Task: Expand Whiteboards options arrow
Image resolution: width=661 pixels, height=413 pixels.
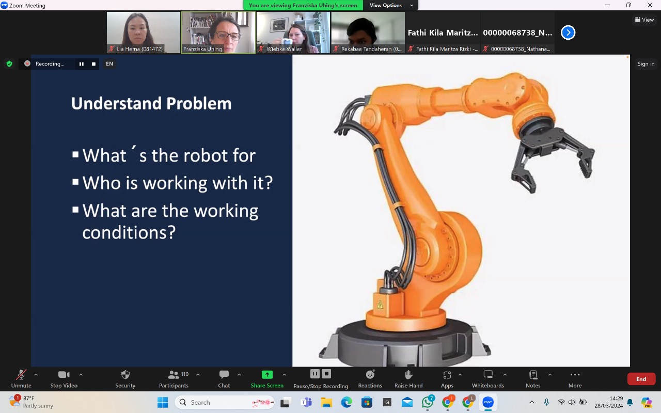Action: (x=505, y=375)
